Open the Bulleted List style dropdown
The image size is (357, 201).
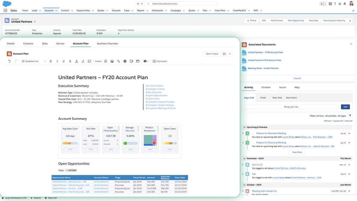click(34, 61)
